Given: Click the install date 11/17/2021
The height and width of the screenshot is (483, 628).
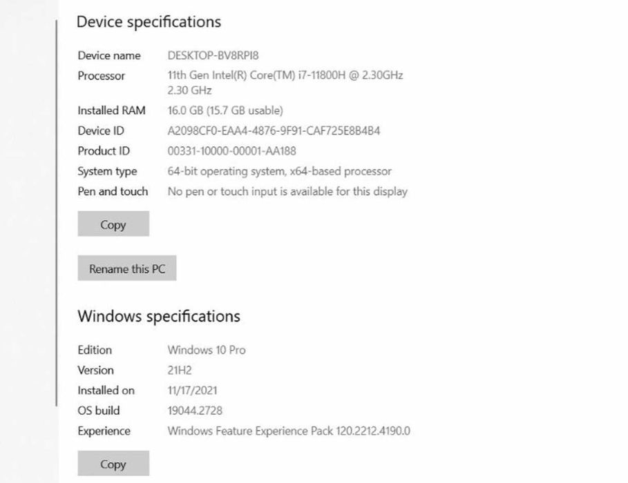Looking at the screenshot, I should click(194, 391).
